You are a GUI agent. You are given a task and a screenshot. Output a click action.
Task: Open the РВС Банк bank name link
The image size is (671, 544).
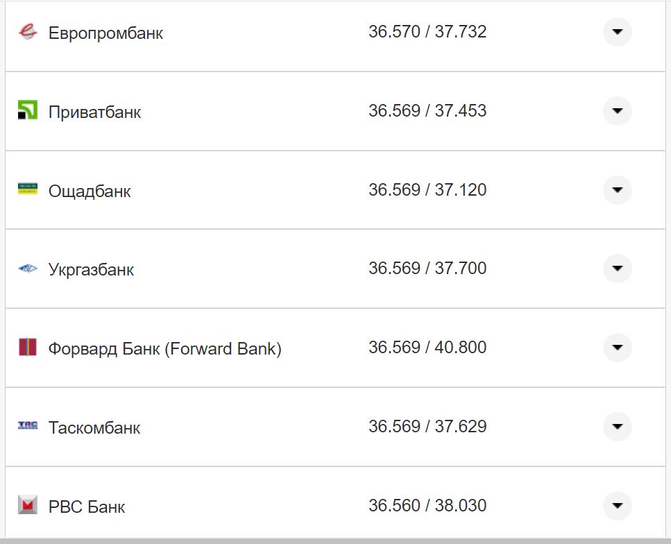coord(87,507)
